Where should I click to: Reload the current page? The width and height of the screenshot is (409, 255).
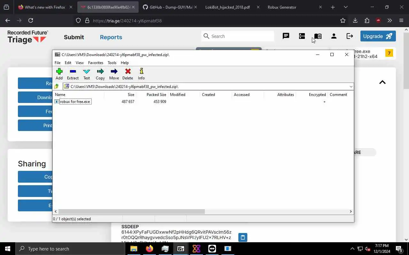click(31, 20)
